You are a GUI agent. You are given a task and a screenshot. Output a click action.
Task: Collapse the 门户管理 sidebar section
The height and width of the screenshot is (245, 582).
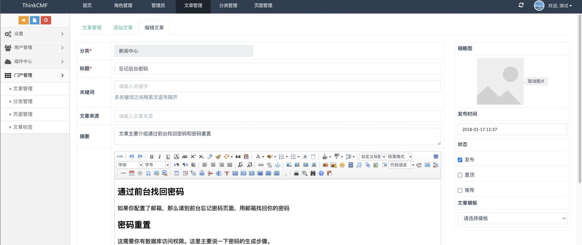click(35, 75)
